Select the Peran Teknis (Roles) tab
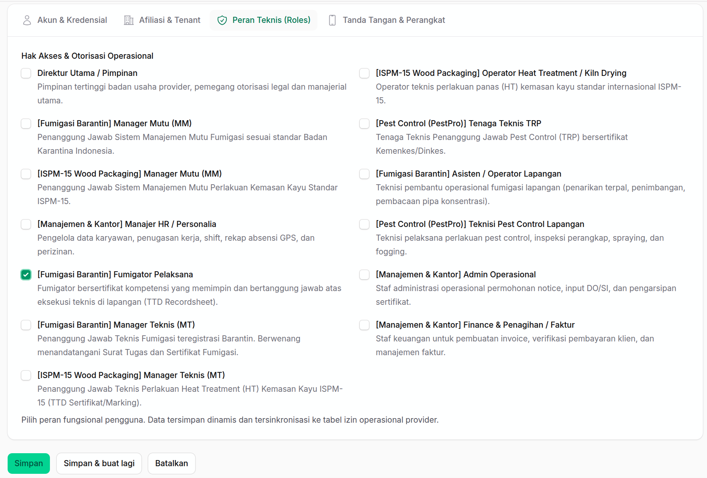This screenshot has width=707, height=478. (264, 20)
